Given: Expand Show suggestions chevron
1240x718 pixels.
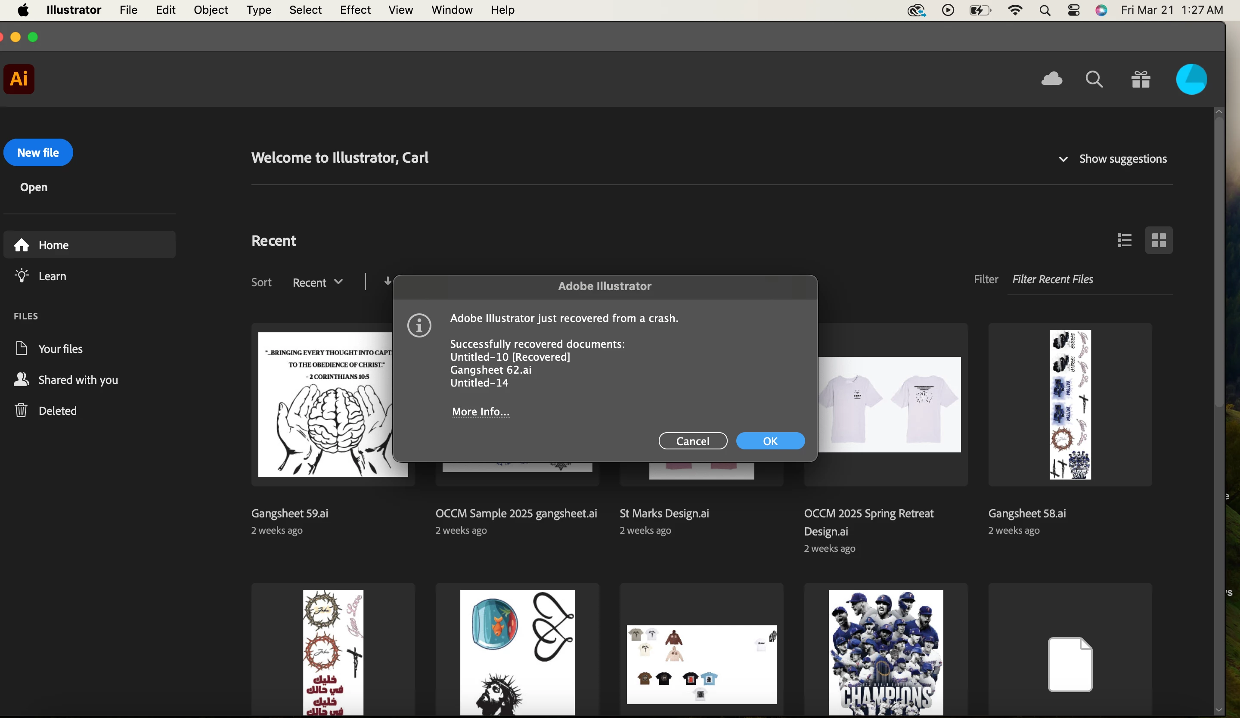Looking at the screenshot, I should pyautogui.click(x=1063, y=159).
